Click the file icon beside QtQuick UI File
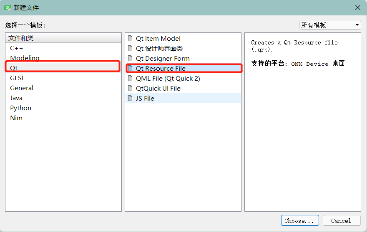Screen dimensions: 367x232 click(x=130, y=88)
